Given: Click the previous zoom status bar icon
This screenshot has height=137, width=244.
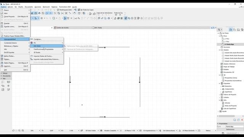Looking at the screenshot, I should click(x=13, y=131).
